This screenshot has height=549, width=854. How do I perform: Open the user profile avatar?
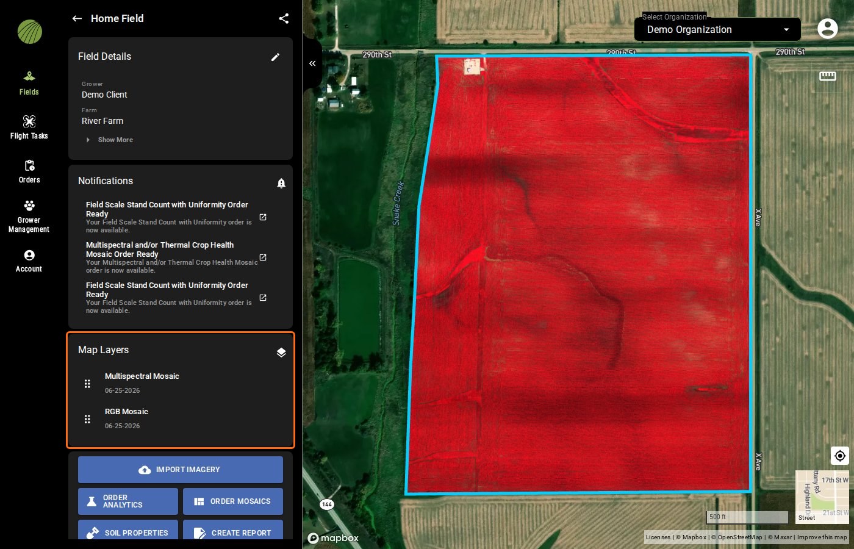tap(827, 29)
